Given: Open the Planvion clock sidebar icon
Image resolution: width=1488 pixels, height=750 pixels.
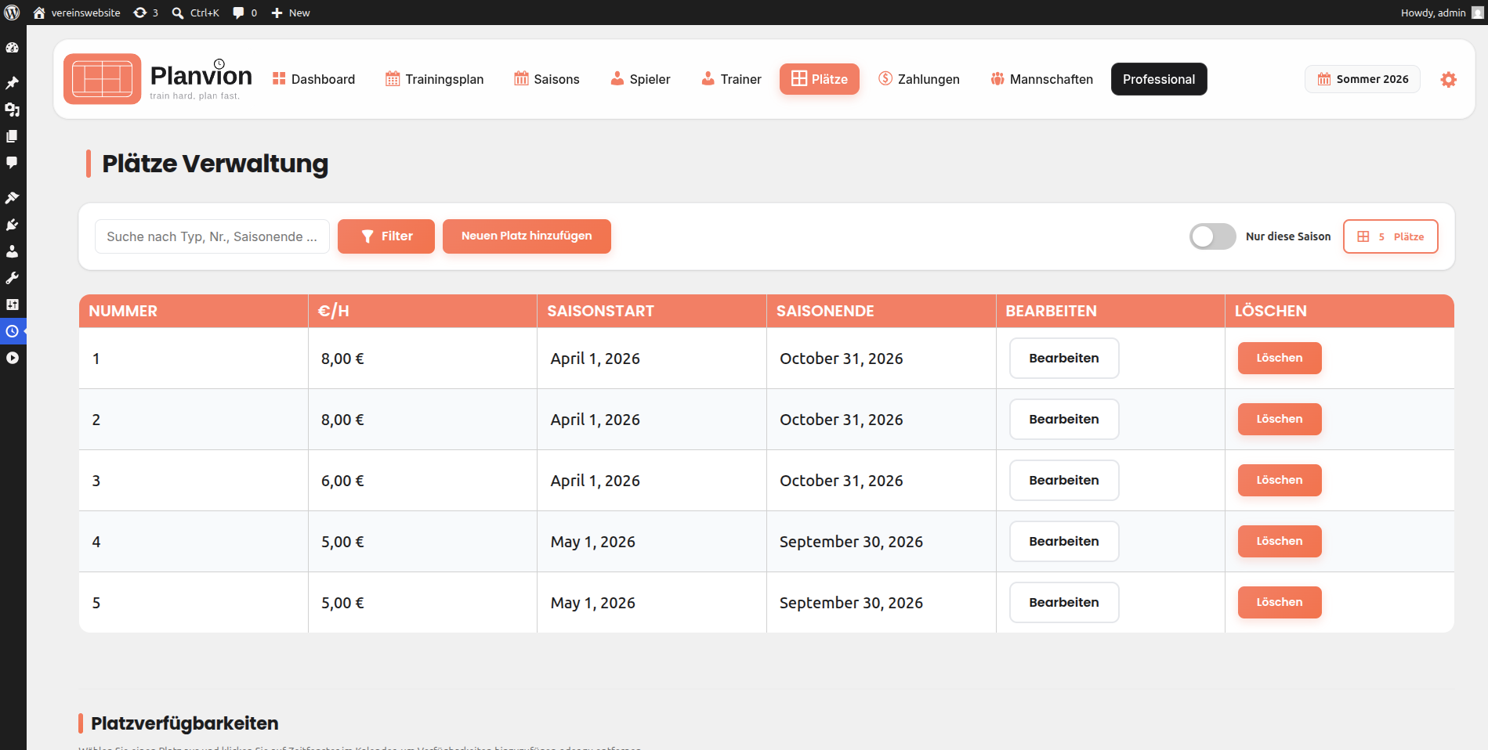Looking at the screenshot, I should coord(12,331).
